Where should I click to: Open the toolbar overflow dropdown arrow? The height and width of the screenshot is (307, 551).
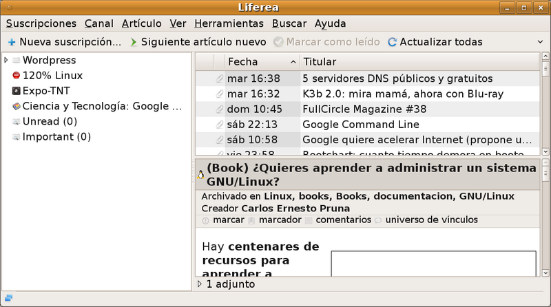click(x=539, y=42)
